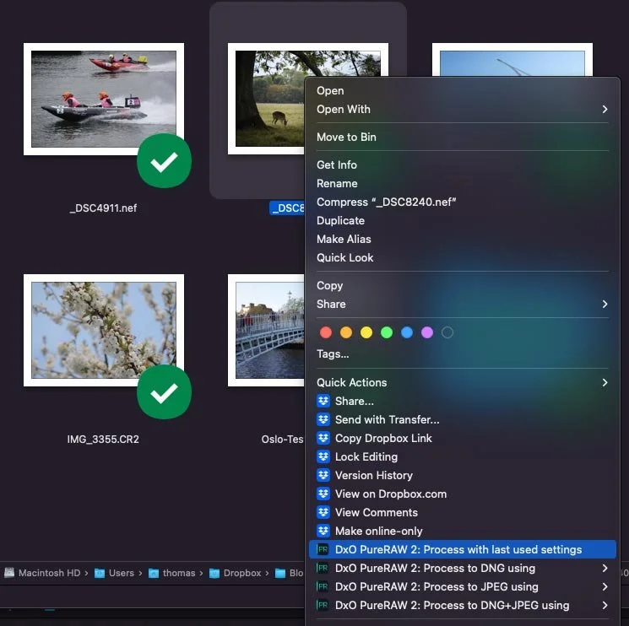Screen dimensions: 629x626
Task: Click the green sync checkmark on _DSC4911.nef
Action: [x=164, y=160]
